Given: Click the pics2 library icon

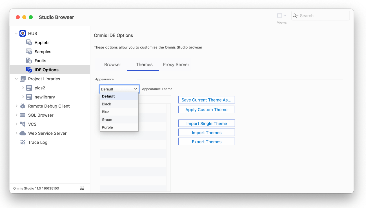Looking at the screenshot, I should pos(29,88).
